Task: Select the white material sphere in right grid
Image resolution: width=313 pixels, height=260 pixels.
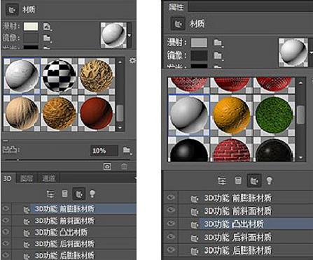Action: click(189, 115)
